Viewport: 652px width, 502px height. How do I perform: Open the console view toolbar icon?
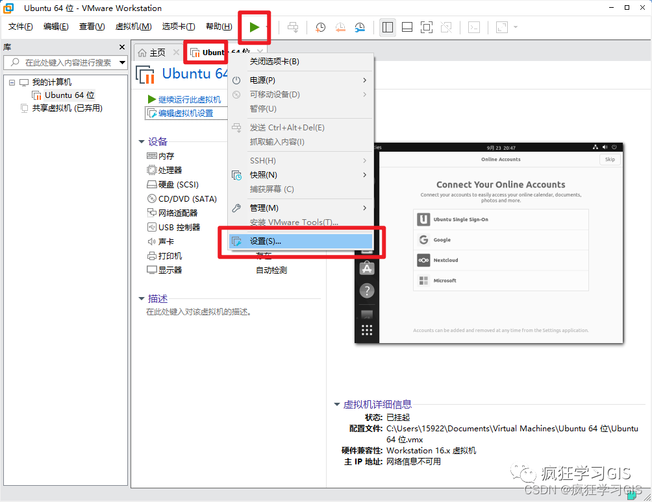474,27
